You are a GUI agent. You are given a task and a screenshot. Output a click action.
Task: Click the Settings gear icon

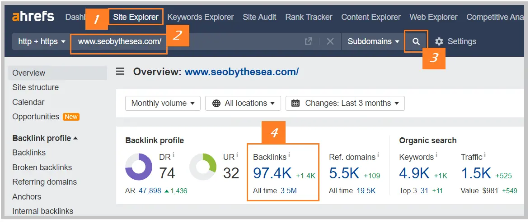coord(439,41)
